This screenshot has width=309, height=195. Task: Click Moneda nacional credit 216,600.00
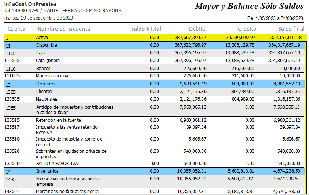coord(243,76)
